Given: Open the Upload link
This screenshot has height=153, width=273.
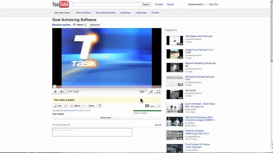Looking at the screenshot, I should [x=170, y=4].
